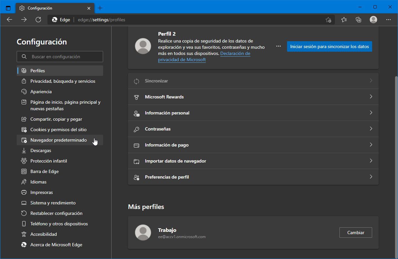Reload the page with refresh icon
The image size is (398, 259).
point(38,20)
